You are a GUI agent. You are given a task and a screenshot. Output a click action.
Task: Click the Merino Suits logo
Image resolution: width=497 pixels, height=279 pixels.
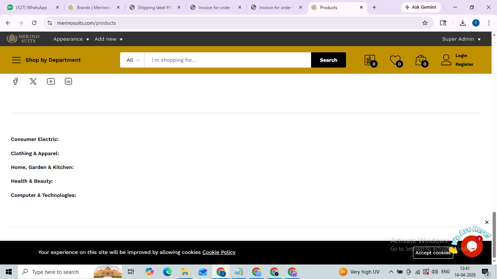point(23,39)
